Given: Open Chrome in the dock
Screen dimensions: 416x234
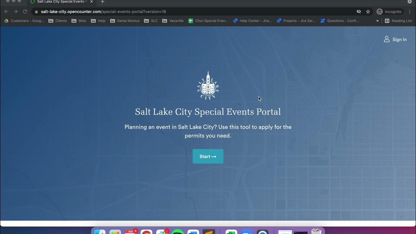Looking at the screenshot, I should point(147,232).
